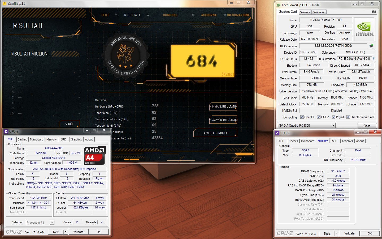Click GPU-Z screenshot camera icon
Image resolution: width=382 pixels, height=239 pixels.
pyautogui.click(x=374, y=12)
